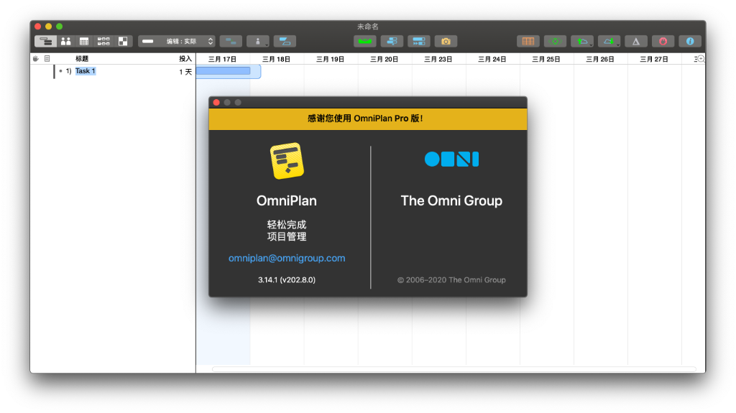Click the © 2006–2020 copyright text
Image resolution: width=736 pixels, height=413 pixels.
click(451, 279)
